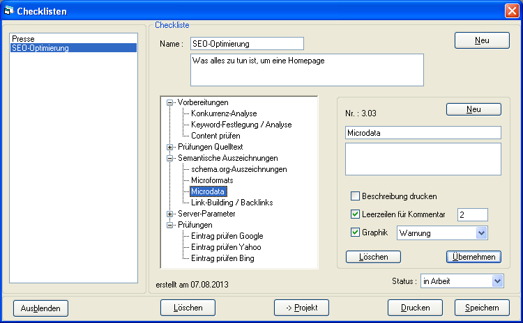Open the Graphik Warnung dropdown
Screen dimensions: 523x323
click(480, 233)
